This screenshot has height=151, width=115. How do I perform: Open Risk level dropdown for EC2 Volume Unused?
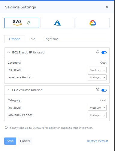click(97, 108)
